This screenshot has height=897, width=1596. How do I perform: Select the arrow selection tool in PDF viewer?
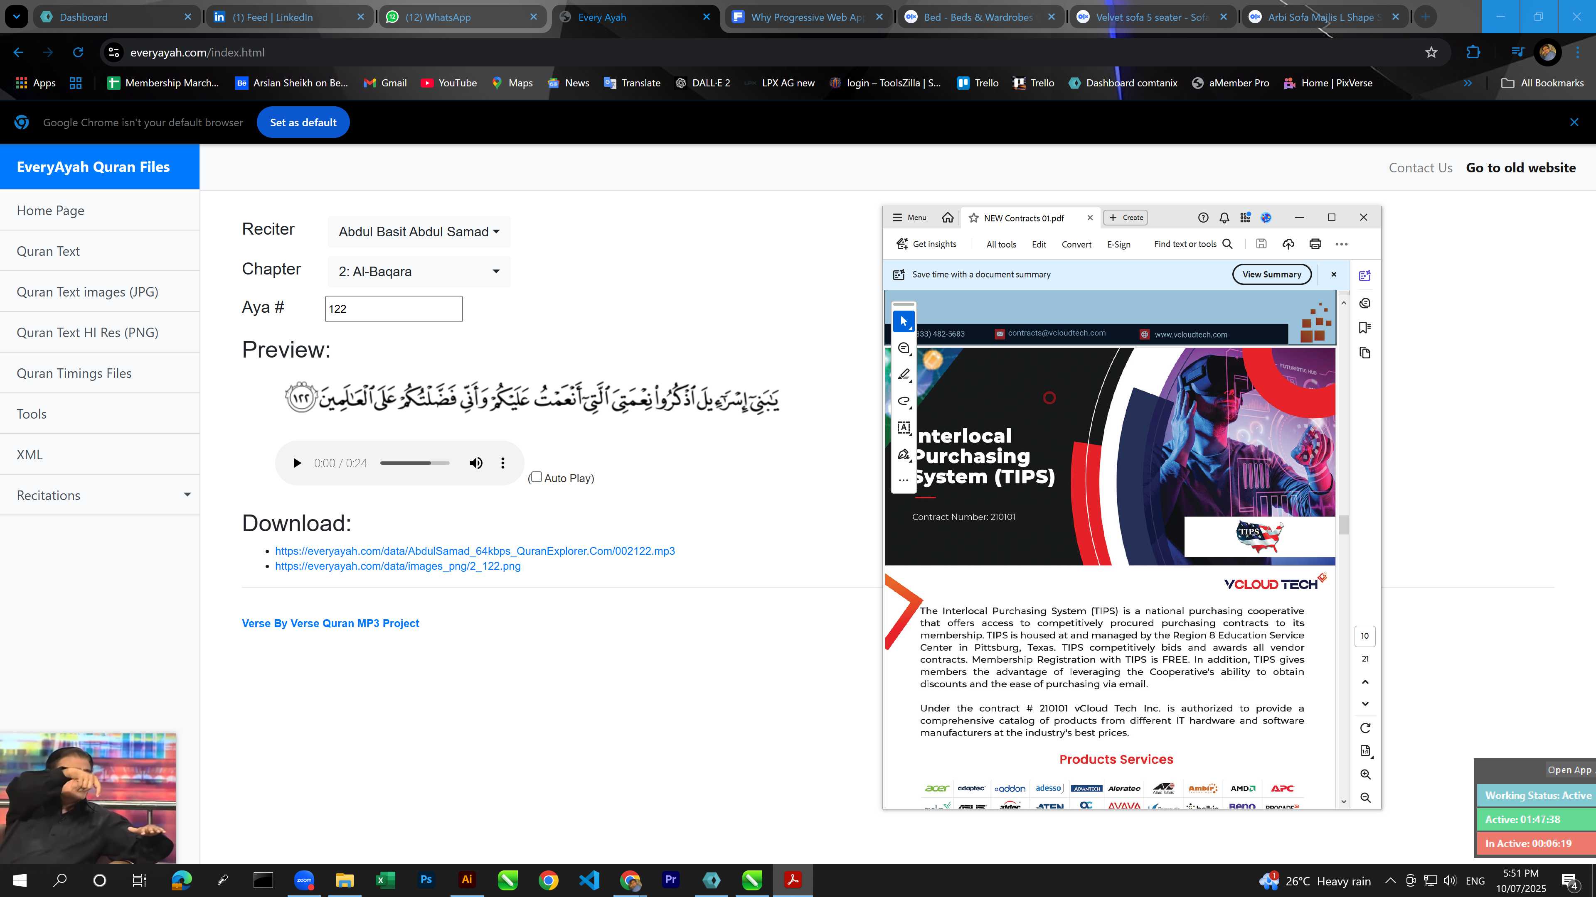click(904, 321)
